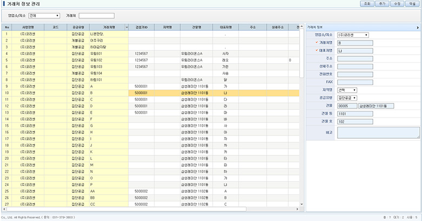422x221 pixels.
Task: Open 영업소/지소 dropdown in detail panel
Action: (353, 35)
